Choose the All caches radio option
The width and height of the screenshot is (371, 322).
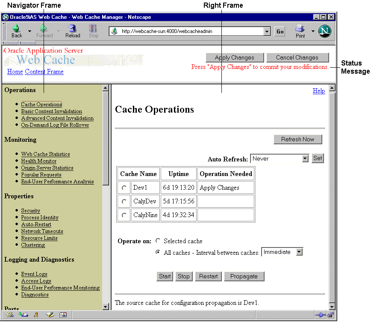click(158, 252)
